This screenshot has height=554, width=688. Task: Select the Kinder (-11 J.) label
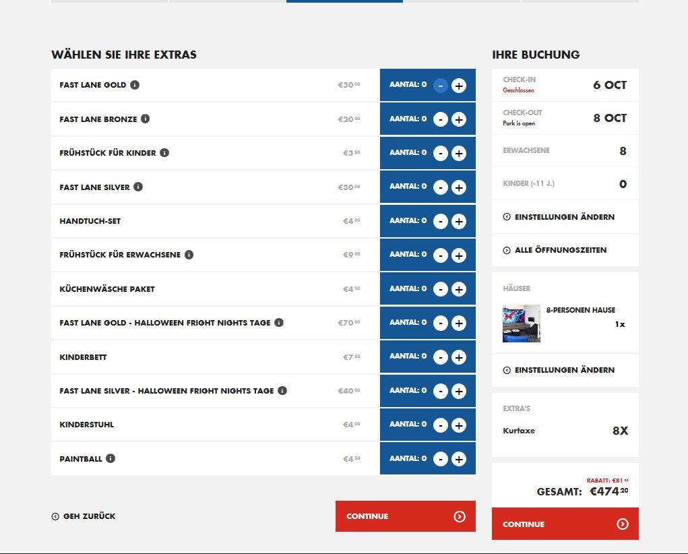pyautogui.click(x=529, y=183)
